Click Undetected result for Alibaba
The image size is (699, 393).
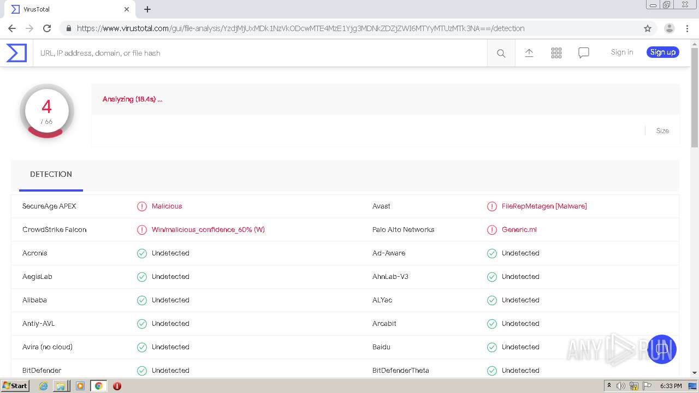[x=170, y=300]
